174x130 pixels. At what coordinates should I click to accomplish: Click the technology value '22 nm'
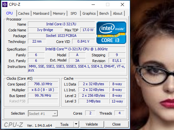[x=37, y=41]
